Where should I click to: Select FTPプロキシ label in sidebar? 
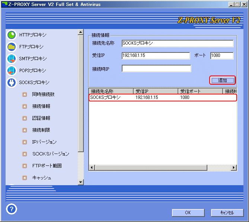pyautogui.click(x=31, y=46)
